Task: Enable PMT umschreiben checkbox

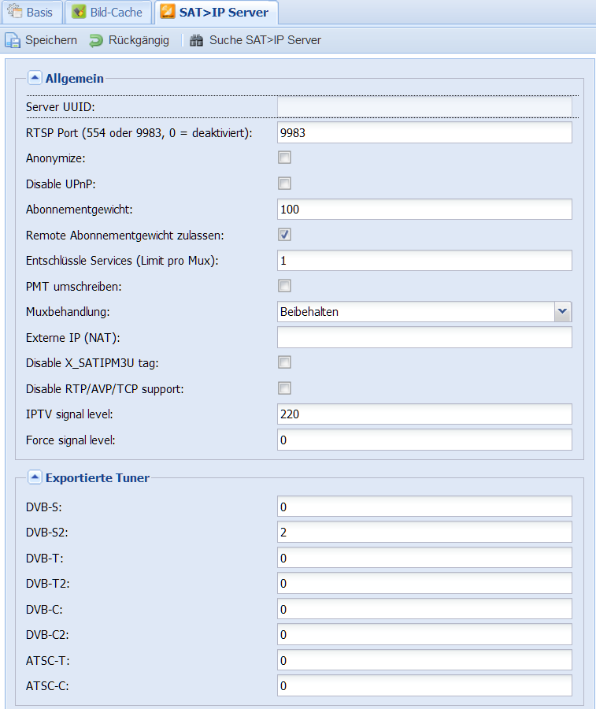Action: click(284, 286)
